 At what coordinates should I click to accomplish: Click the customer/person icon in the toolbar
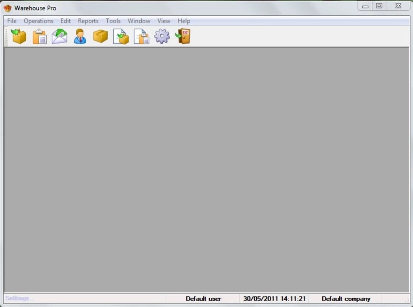tap(80, 36)
